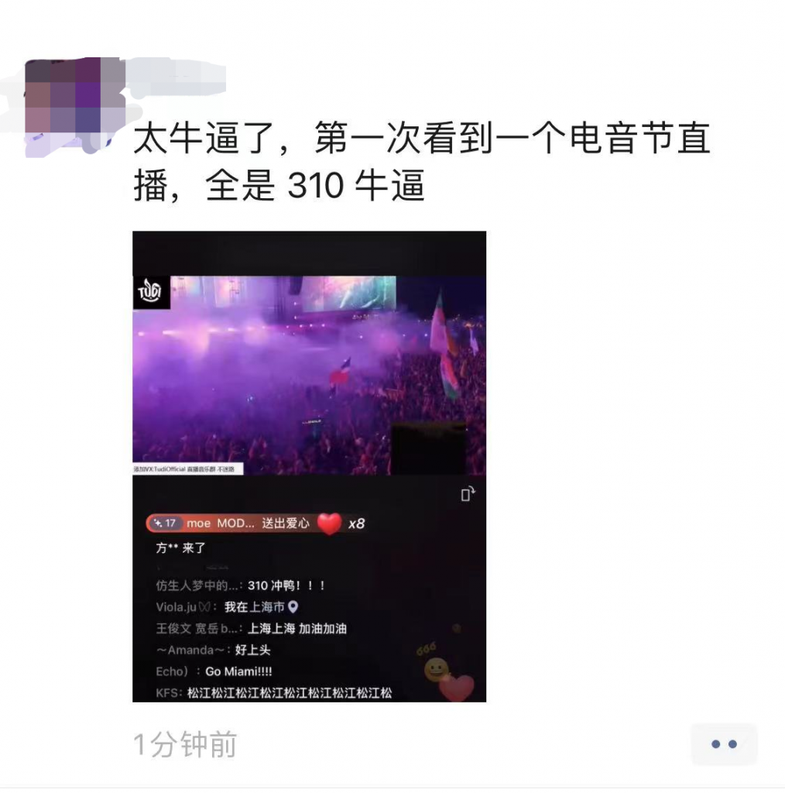785x793 pixels.
Task: Tap the location pin after 我在上海市
Action: pyautogui.click(x=293, y=607)
